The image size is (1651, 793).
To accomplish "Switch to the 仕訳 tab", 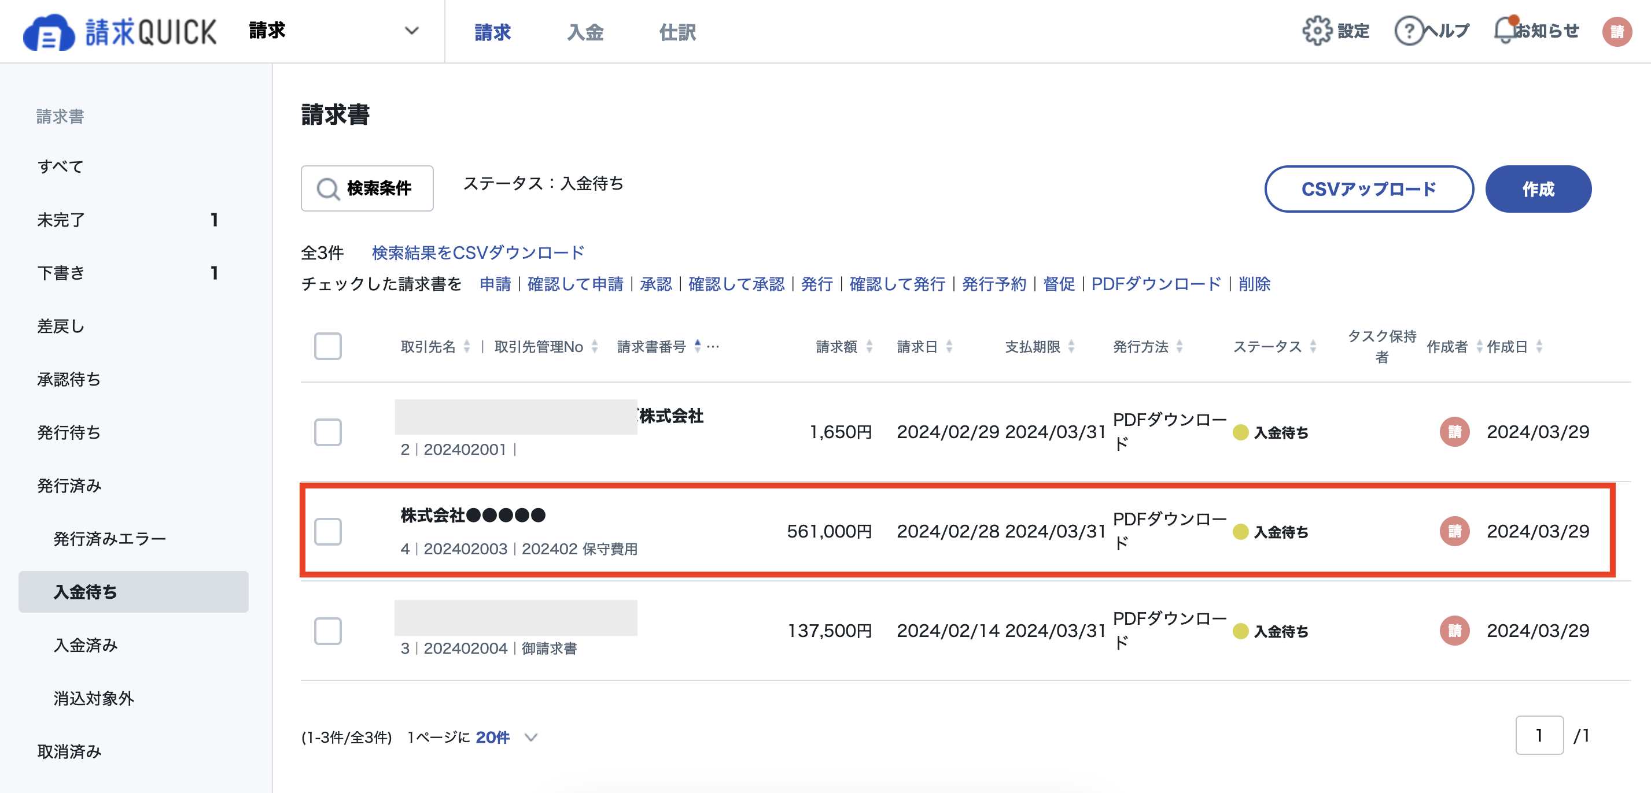I will [x=677, y=32].
